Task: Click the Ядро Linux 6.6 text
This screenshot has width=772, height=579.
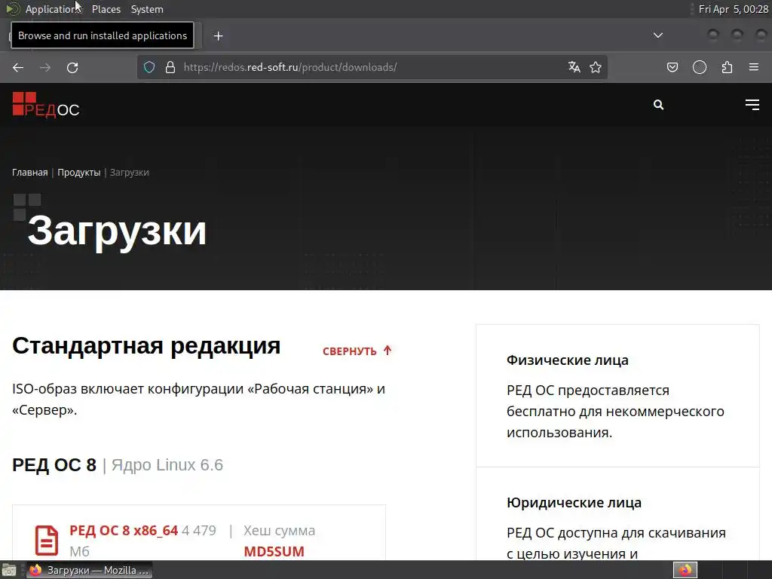Action: coord(167,464)
